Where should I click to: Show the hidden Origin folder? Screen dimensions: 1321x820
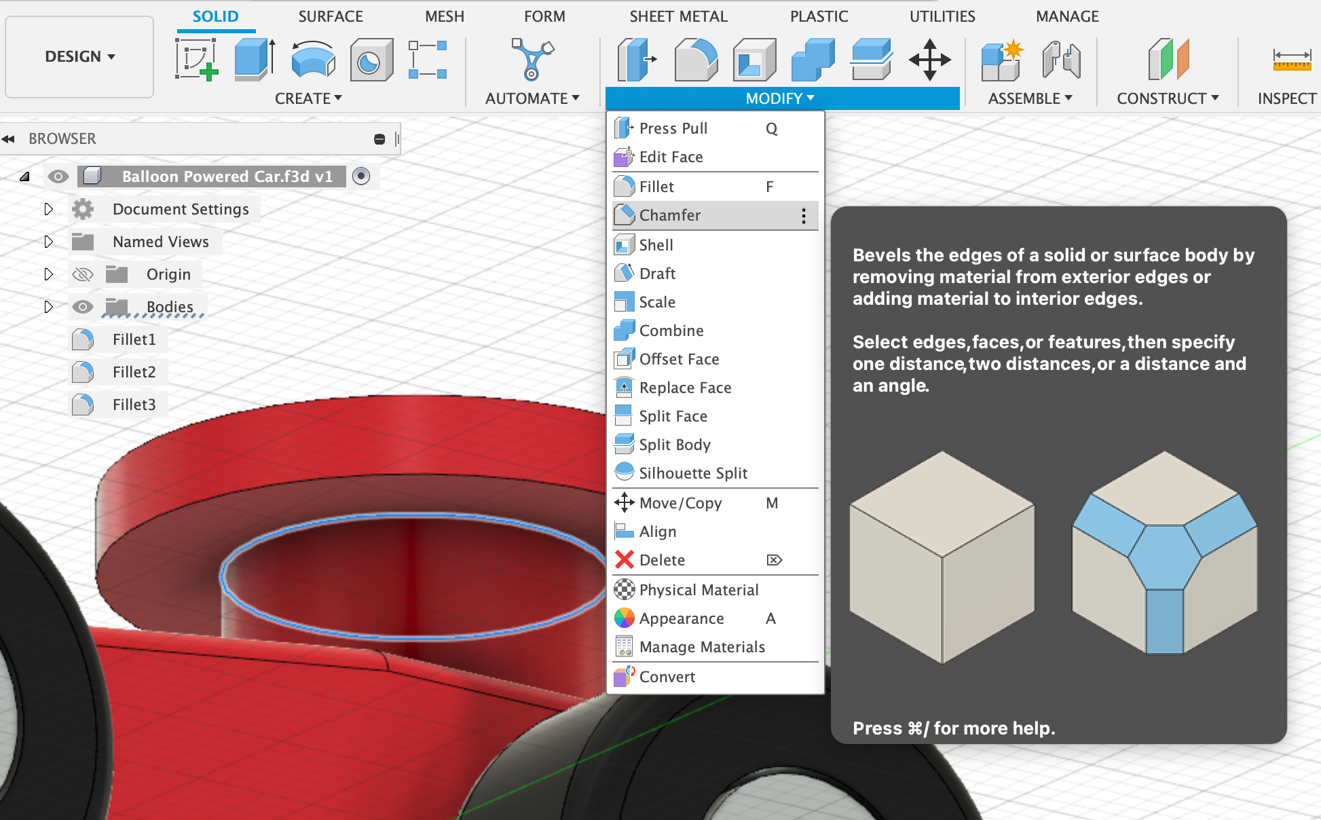click(83, 274)
